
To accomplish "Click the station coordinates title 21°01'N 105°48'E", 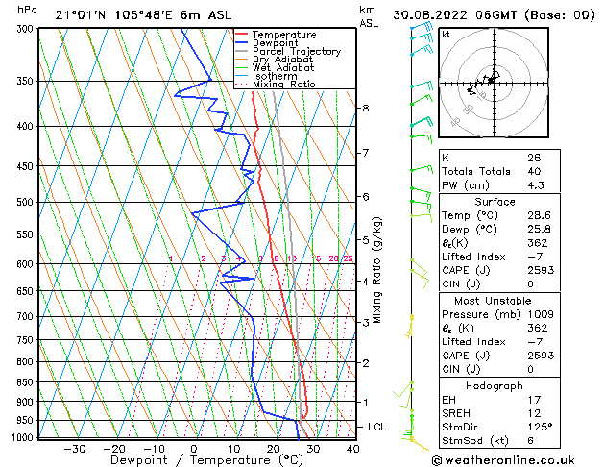I will pyautogui.click(x=114, y=15).
